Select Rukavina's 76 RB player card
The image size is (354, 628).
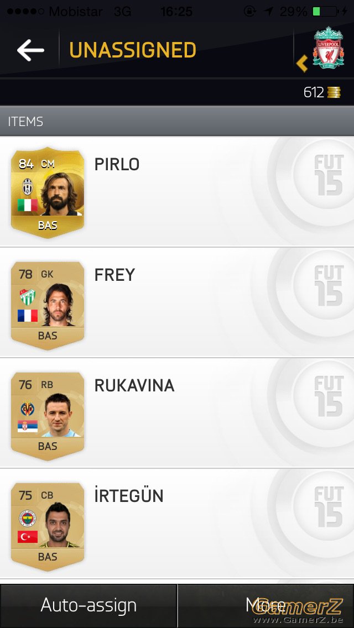(48, 416)
